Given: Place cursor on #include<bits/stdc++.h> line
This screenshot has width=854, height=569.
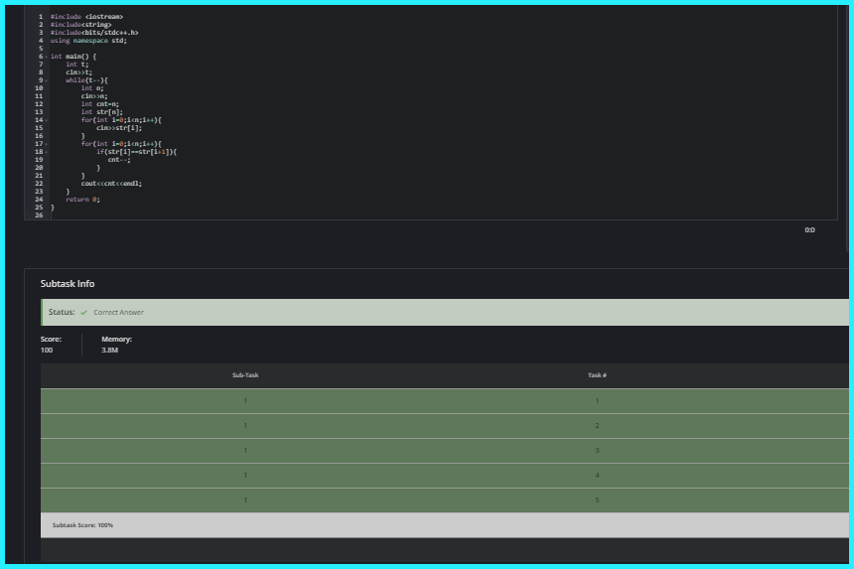Looking at the screenshot, I should 94,33.
